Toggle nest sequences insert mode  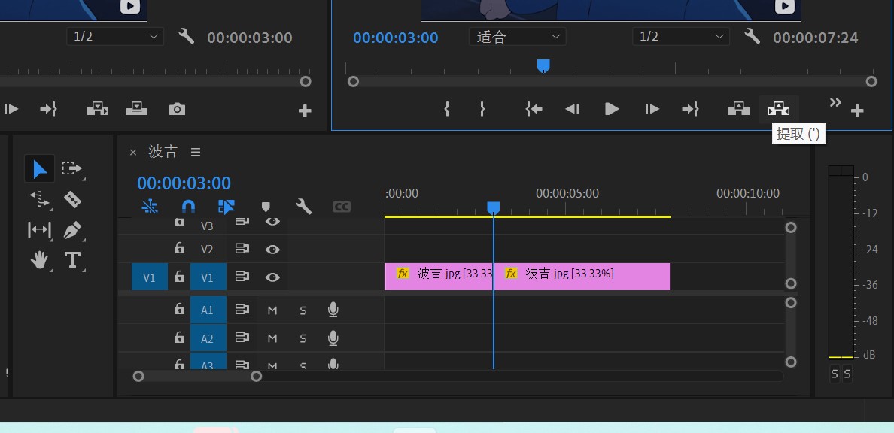point(150,207)
